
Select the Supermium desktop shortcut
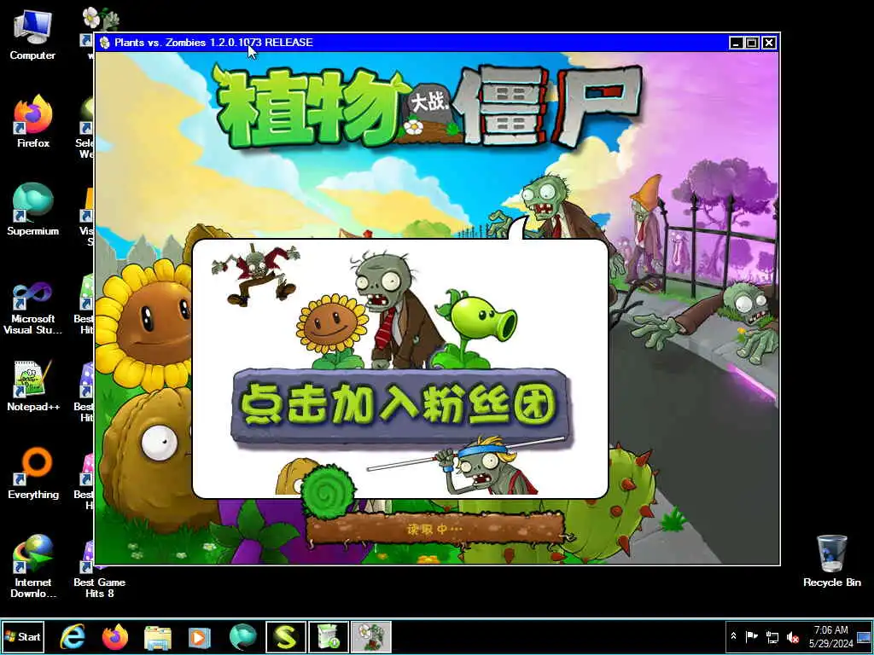[x=32, y=210]
